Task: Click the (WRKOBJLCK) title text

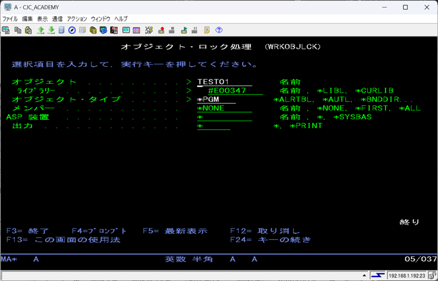Action: [293, 47]
